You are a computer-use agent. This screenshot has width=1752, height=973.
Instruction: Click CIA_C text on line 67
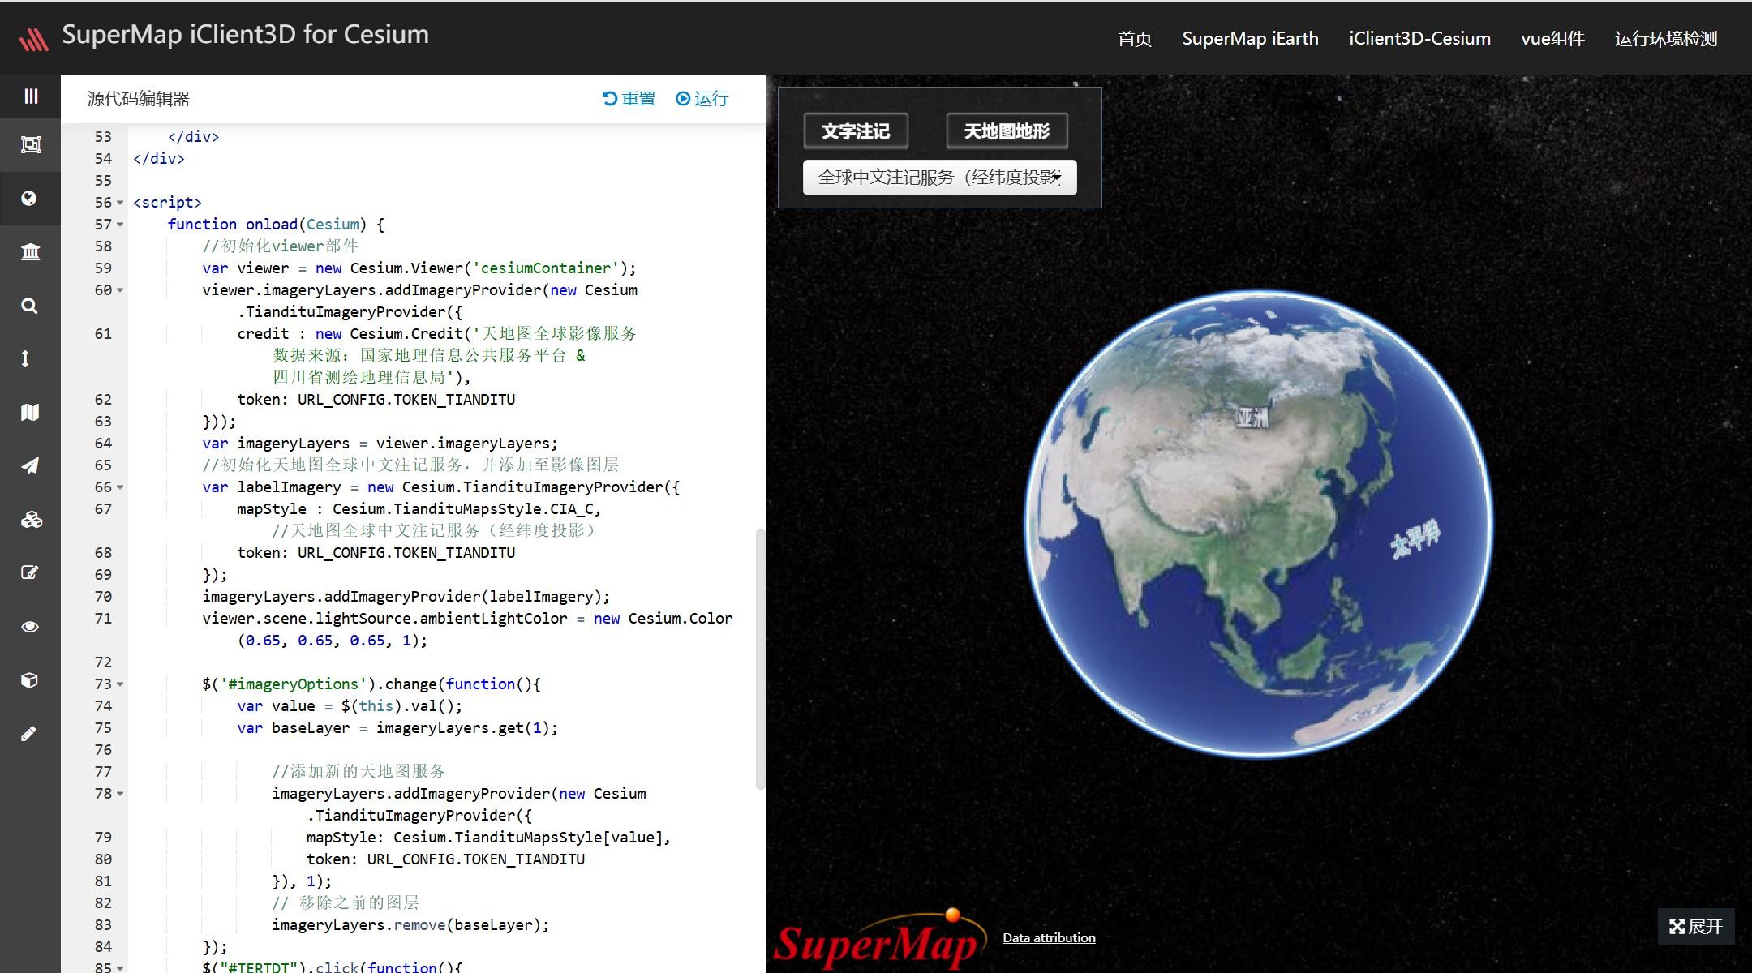click(572, 509)
